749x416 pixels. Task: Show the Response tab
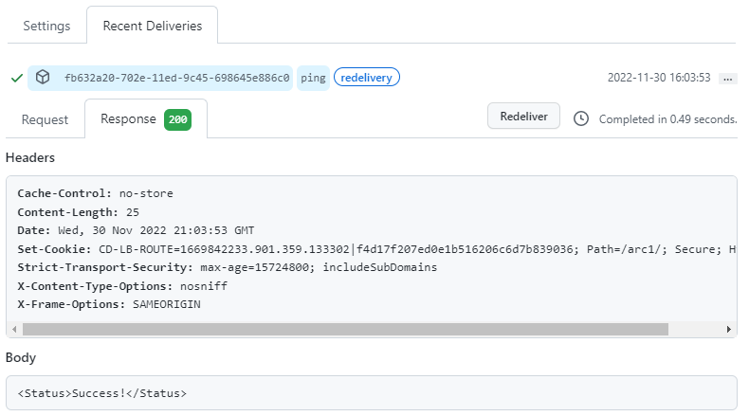(128, 119)
